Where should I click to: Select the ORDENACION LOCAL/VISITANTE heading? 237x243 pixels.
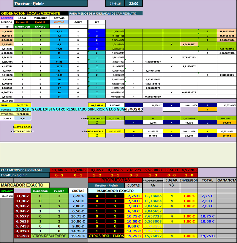[34, 13]
